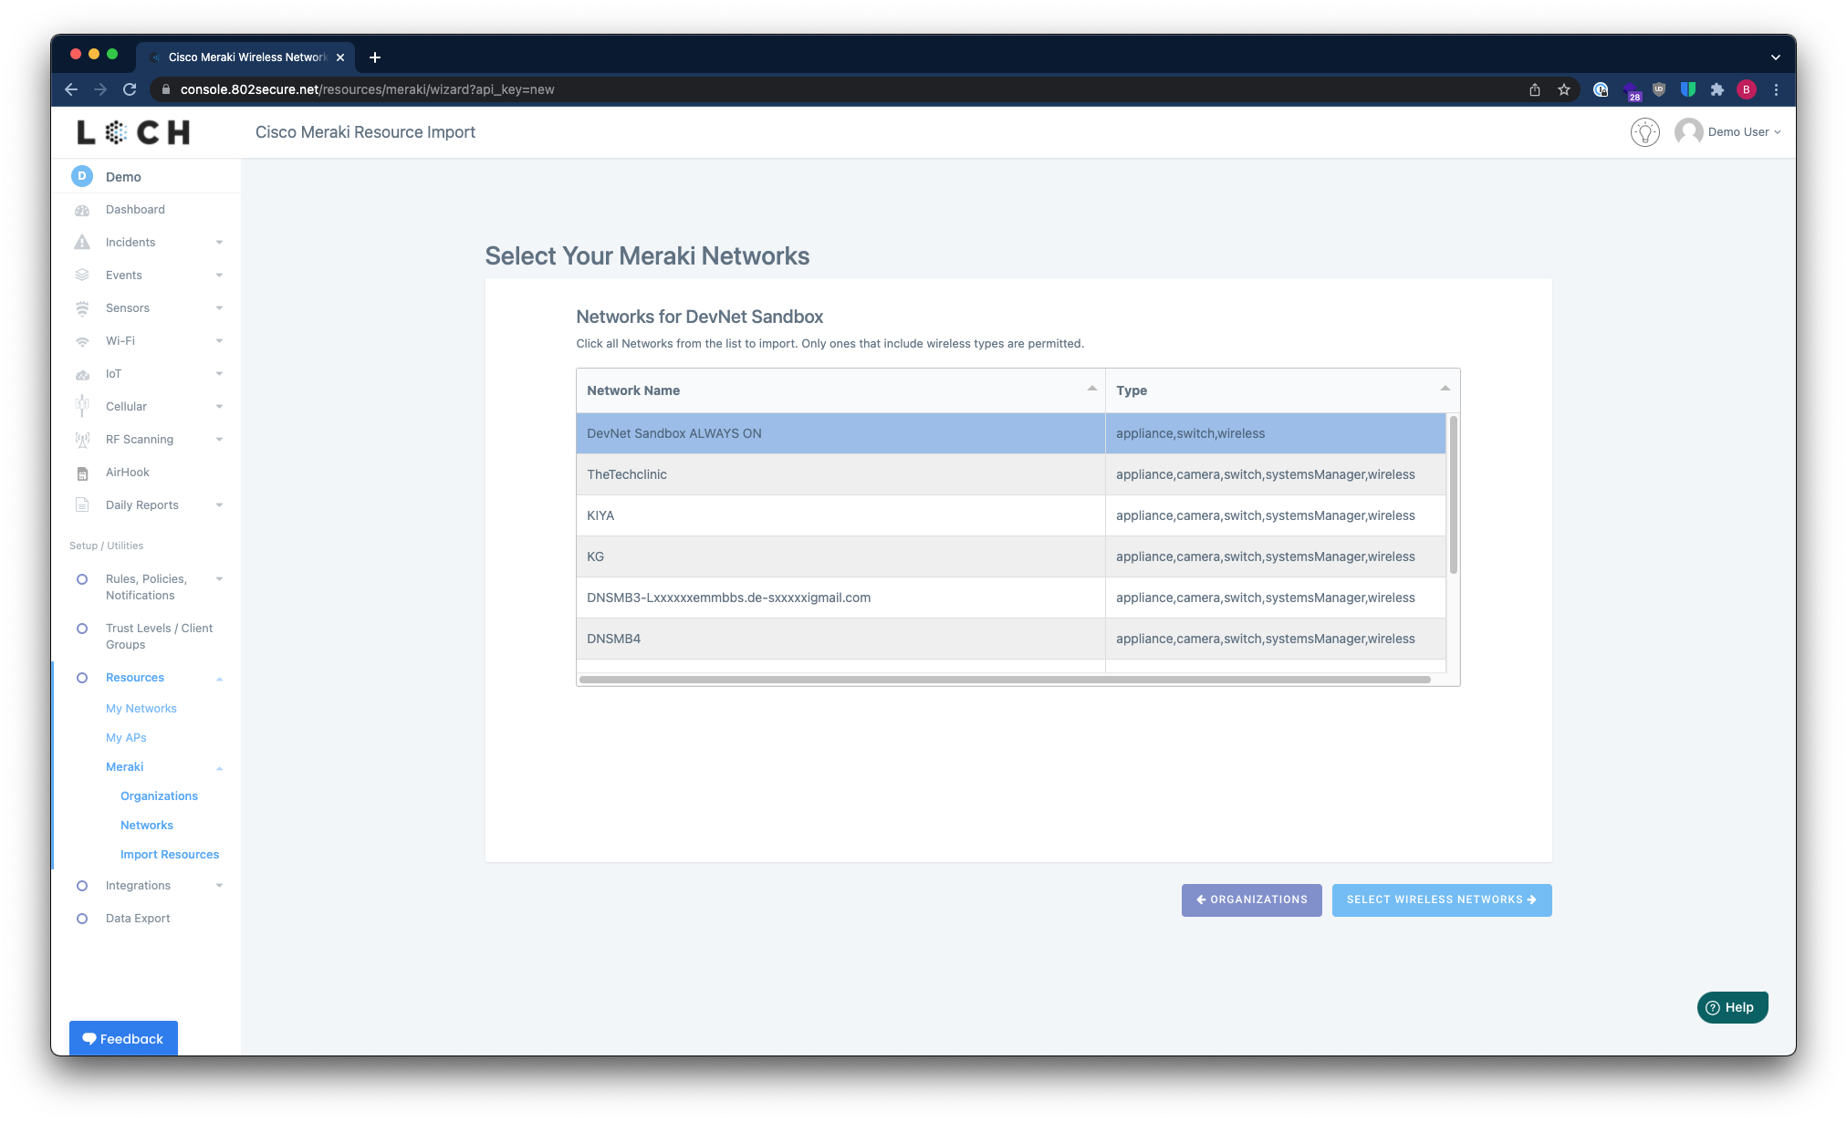1847x1123 pixels.
Task: Click the AirHook document icon
Action: click(x=82, y=473)
